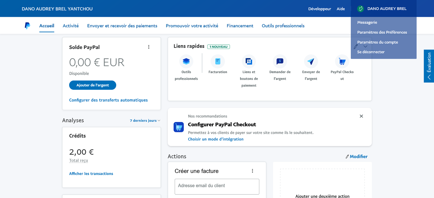Open the PayPal Checkout cart icon

(x=342, y=61)
